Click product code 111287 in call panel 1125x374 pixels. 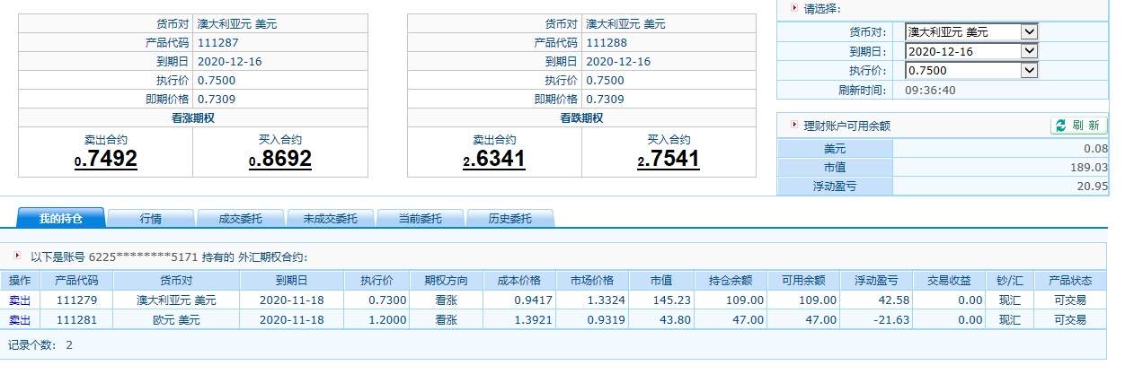tap(217, 42)
